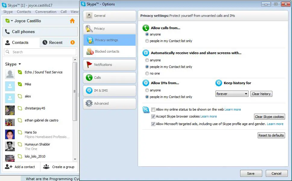Click the Clear history button
Screen dimensions: 292x181
pyautogui.click(x=261, y=94)
